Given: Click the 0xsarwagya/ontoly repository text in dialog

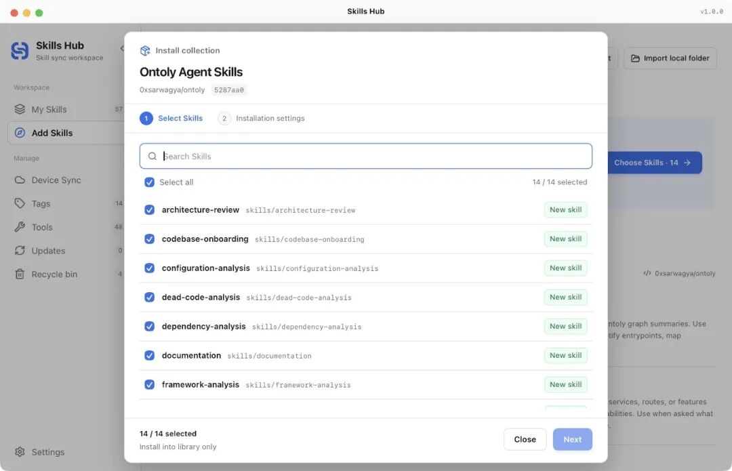Looking at the screenshot, I should [x=171, y=89].
